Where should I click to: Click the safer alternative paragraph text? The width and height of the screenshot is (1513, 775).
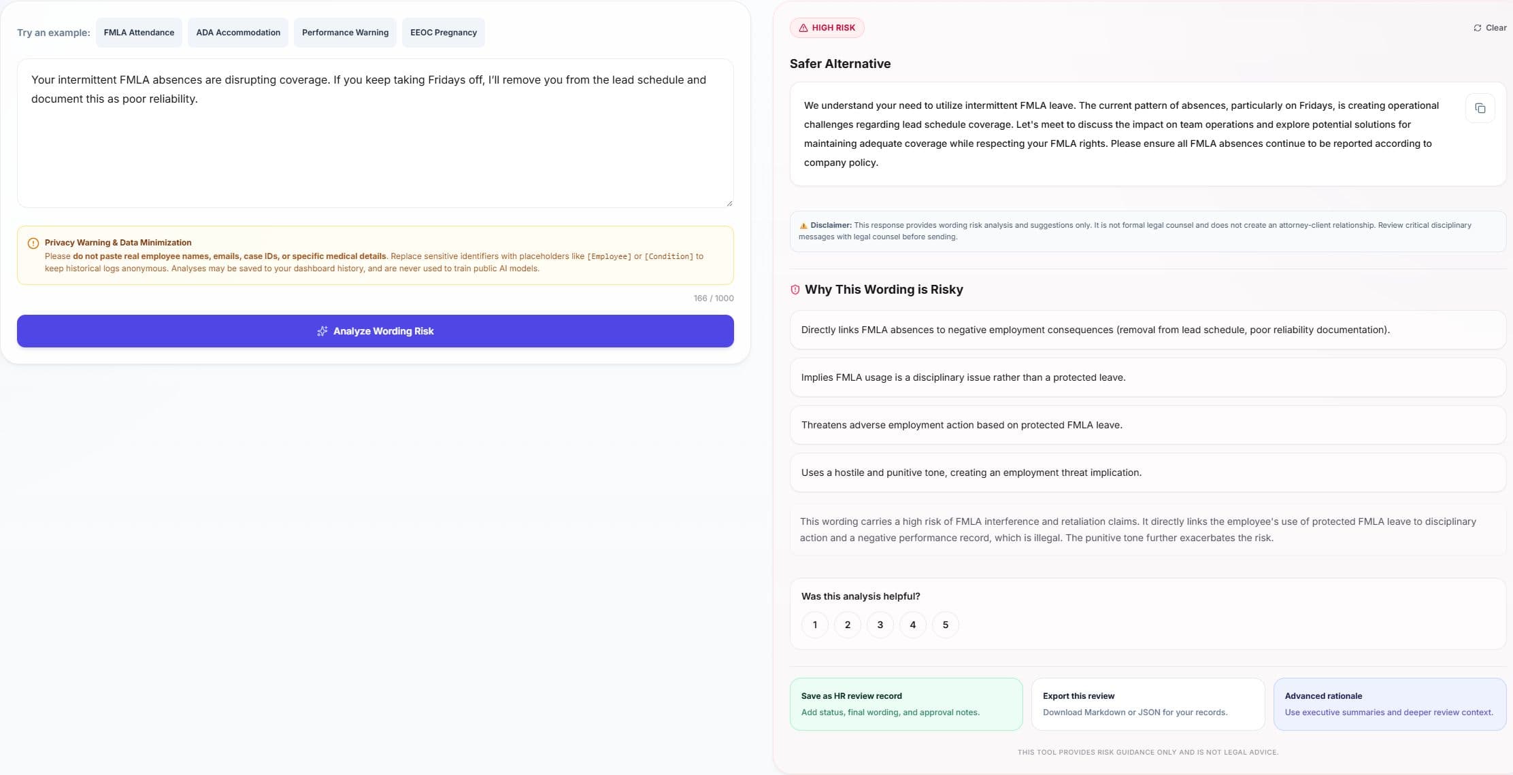coord(1122,134)
